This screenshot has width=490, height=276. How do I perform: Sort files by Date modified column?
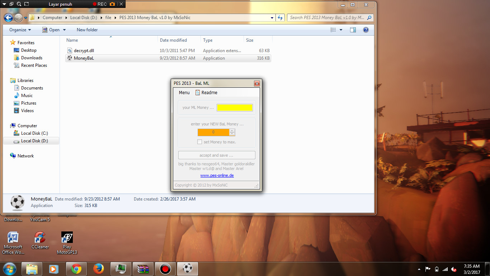(x=179, y=40)
